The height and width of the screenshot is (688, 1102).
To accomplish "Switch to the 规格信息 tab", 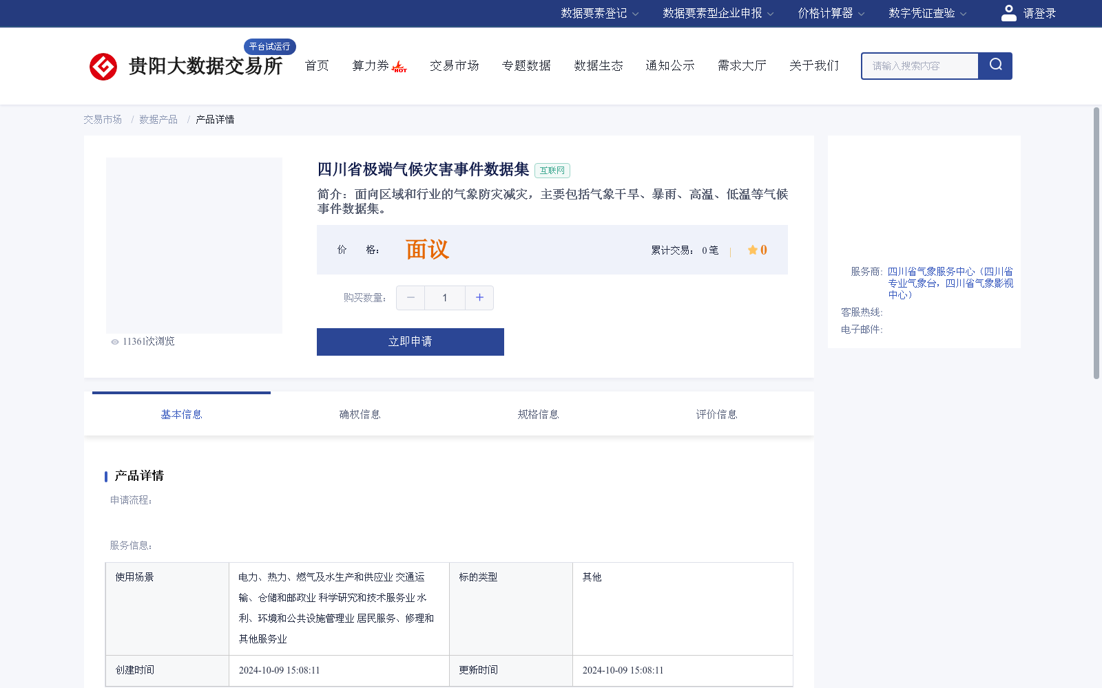I will coord(538,414).
